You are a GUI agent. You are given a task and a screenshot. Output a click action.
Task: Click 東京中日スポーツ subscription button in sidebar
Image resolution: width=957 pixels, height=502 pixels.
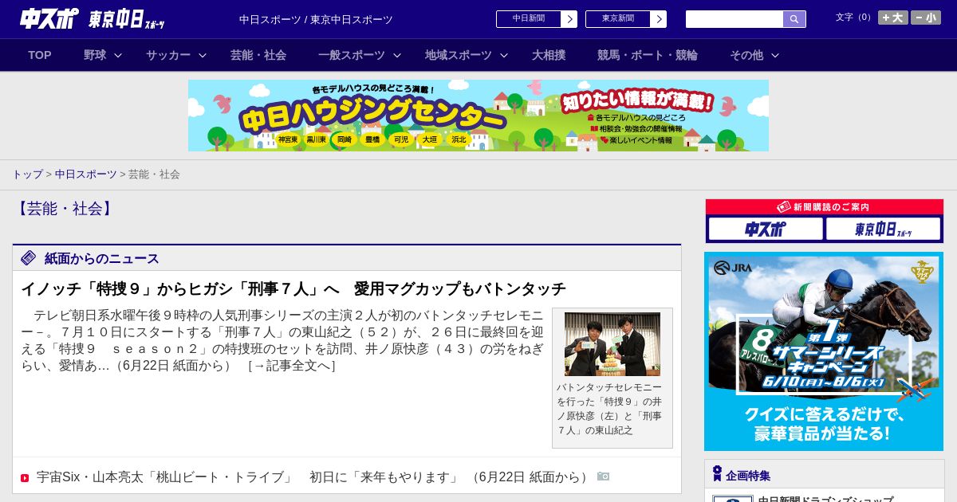(883, 229)
